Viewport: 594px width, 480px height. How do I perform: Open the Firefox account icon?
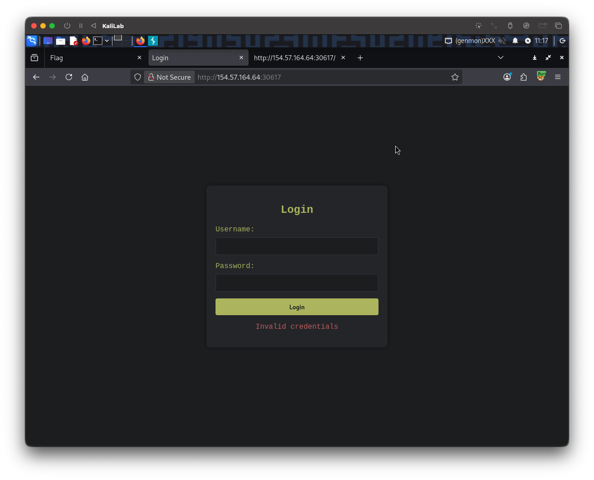(507, 77)
